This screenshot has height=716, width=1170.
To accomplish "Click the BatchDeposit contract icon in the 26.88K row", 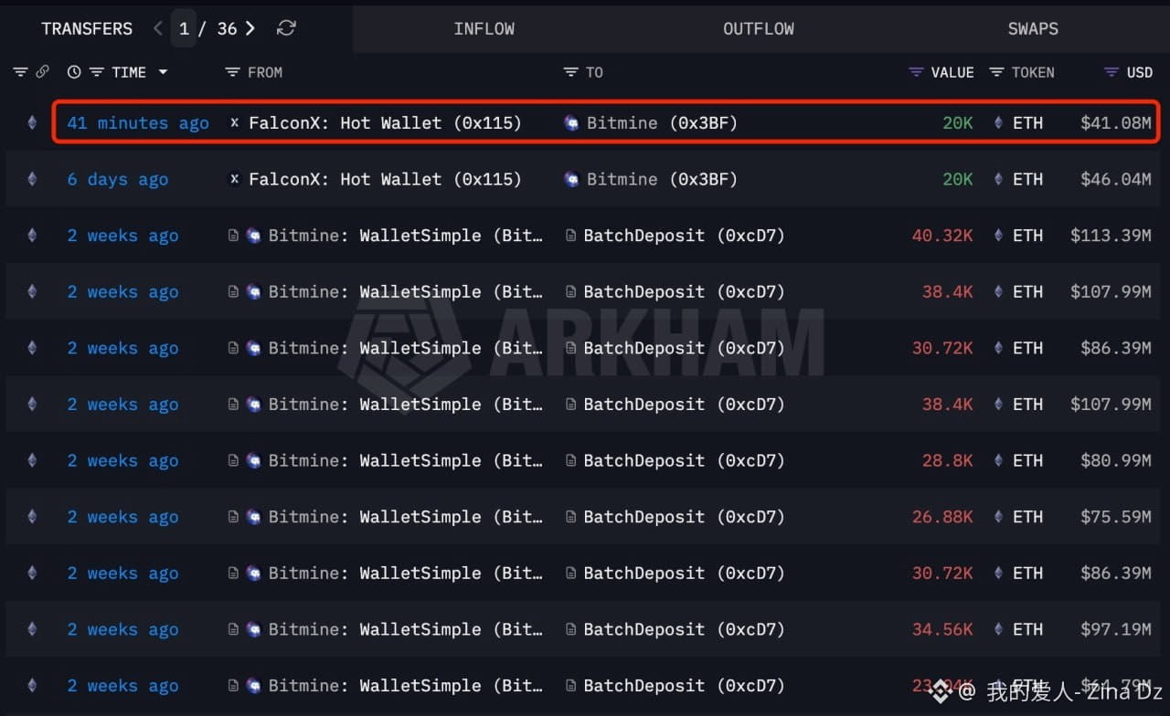I will click(x=571, y=517).
